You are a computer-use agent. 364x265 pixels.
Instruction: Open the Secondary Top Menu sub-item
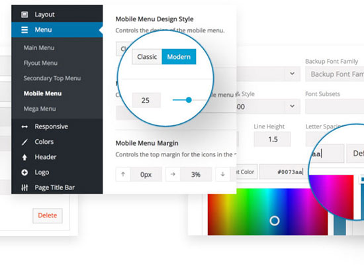click(52, 78)
